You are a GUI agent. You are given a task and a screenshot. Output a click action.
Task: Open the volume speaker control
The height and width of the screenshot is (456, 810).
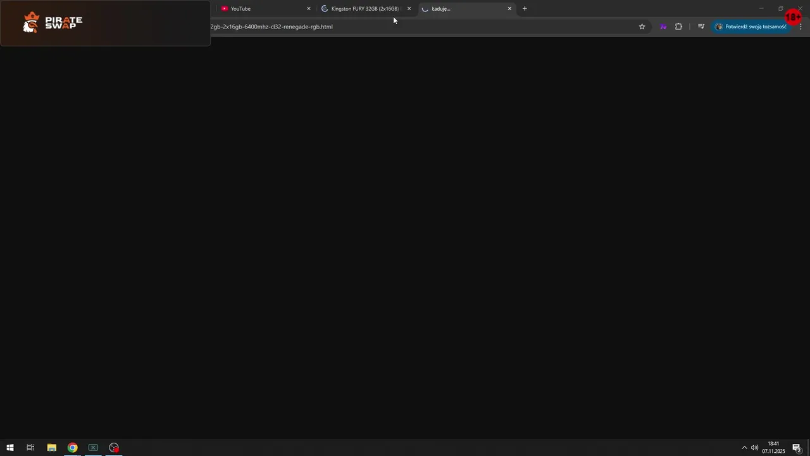(x=755, y=448)
